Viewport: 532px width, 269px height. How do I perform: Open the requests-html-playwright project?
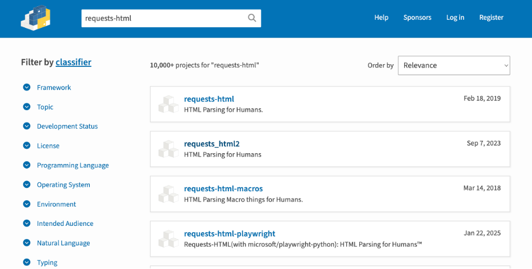[x=230, y=234]
